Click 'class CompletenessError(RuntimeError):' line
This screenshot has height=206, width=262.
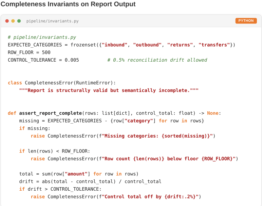[62, 83]
